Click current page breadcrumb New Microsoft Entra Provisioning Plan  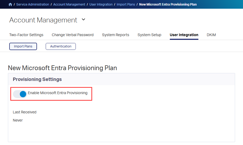tap(168, 4)
